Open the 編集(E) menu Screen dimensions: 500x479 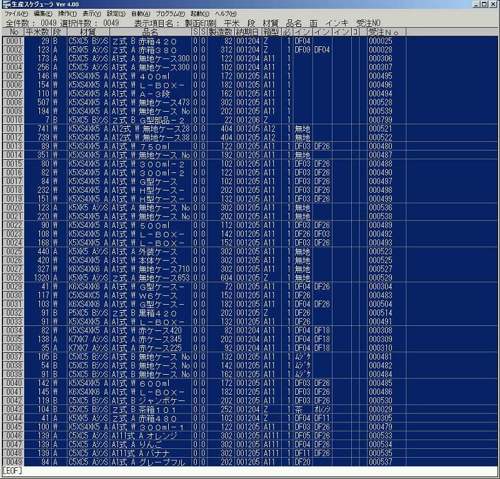43,14
